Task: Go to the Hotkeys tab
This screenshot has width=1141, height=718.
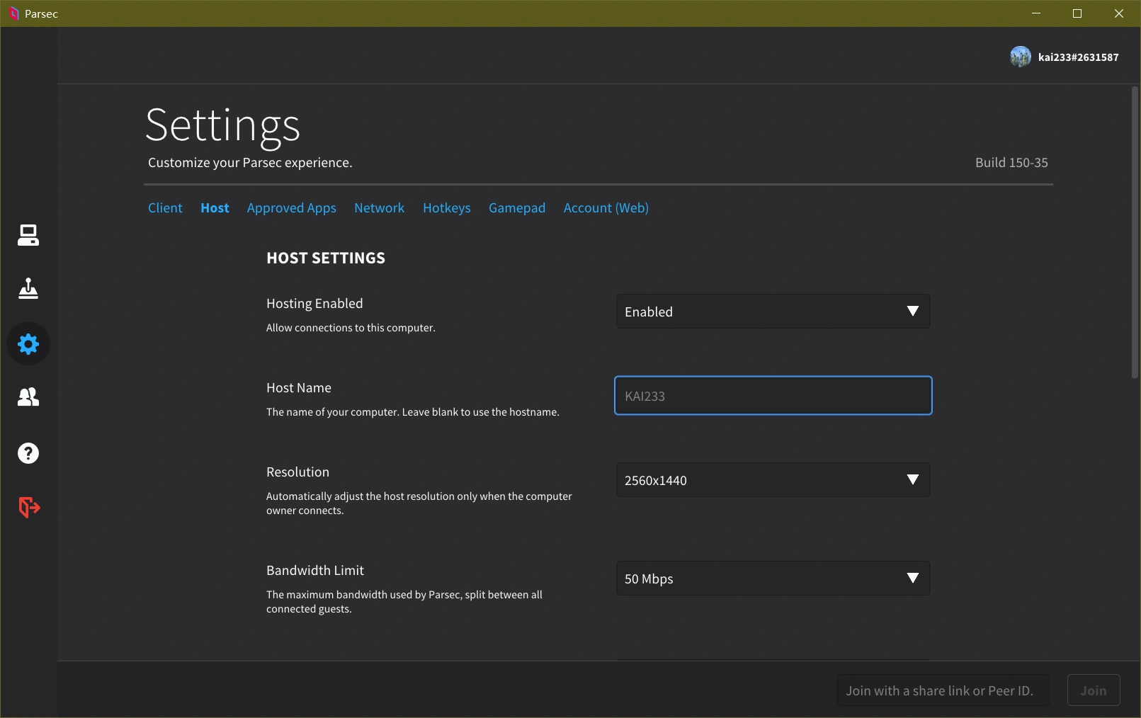Action: 446,208
